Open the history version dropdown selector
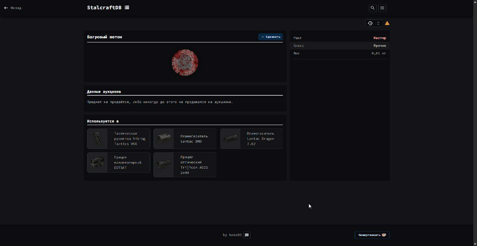The image size is (477, 246). click(374, 23)
